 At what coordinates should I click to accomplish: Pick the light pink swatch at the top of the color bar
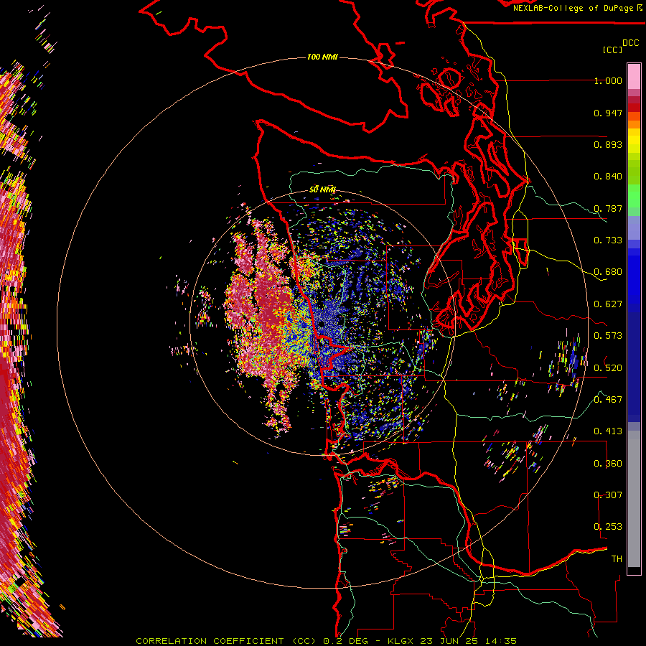click(x=634, y=76)
